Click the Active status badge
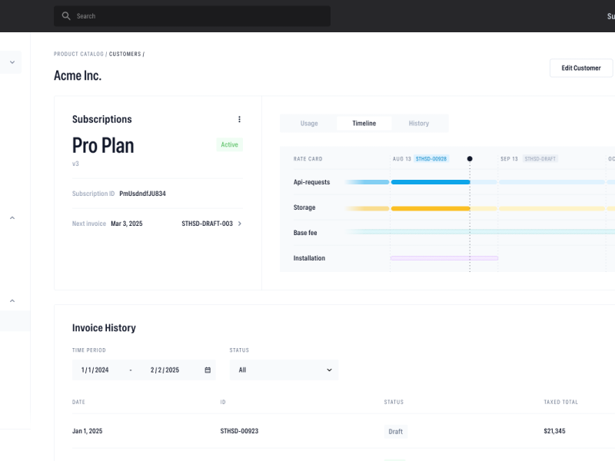 (x=229, y=144)
